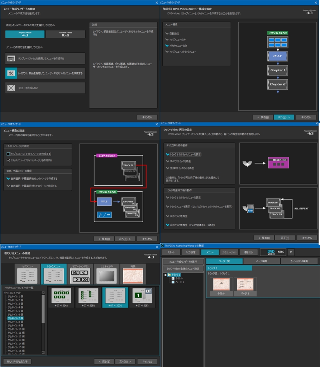The height and width of the screenshot is (367, 320).
Task: Select layout thumbnail #07 4:3(D)
Action: tap(115, 297)
